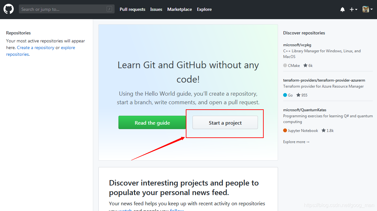
Task: Click 'C++ Library Manager for Windows' description
Action: coord(322,54)
